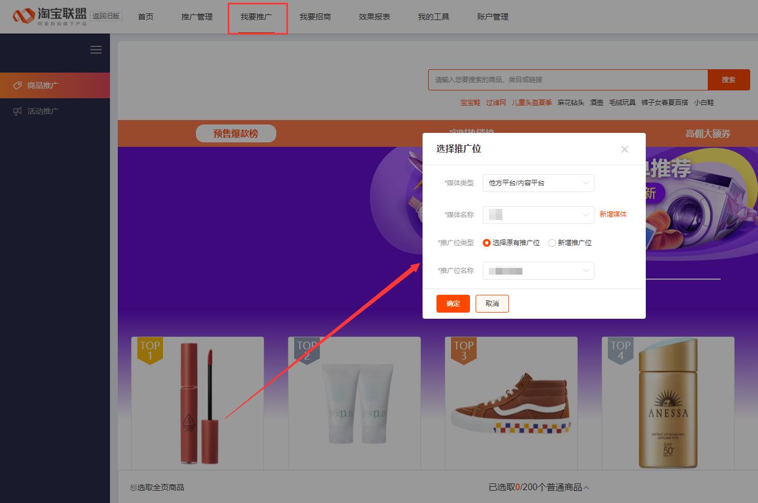
Task: Open 活动推广 via the megaphone icon
Action: (17, 111)
